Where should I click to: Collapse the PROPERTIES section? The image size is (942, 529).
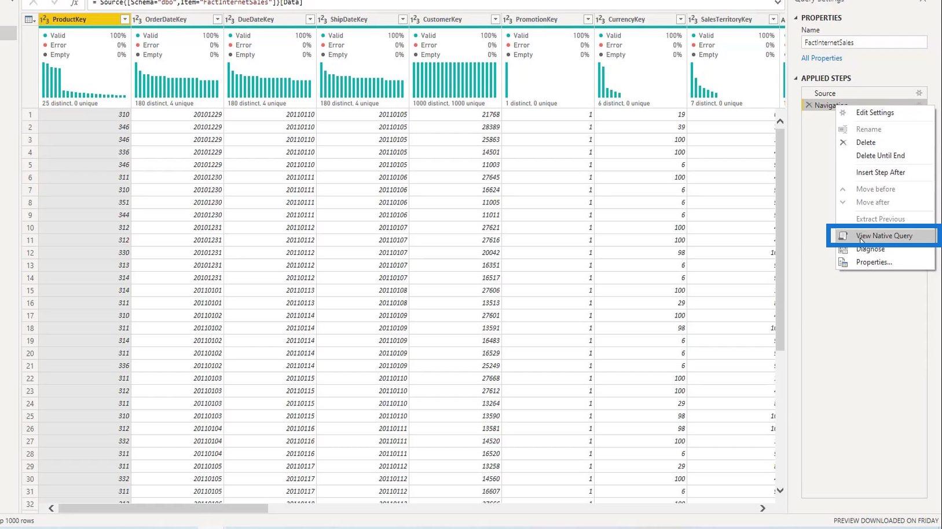click(x=796, y=18)
